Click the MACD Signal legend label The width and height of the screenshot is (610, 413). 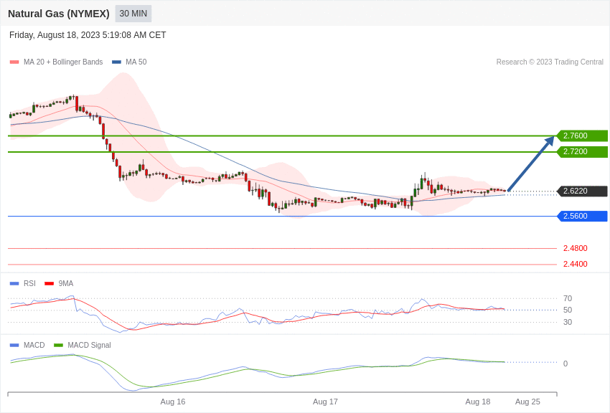tap(89, 345)
